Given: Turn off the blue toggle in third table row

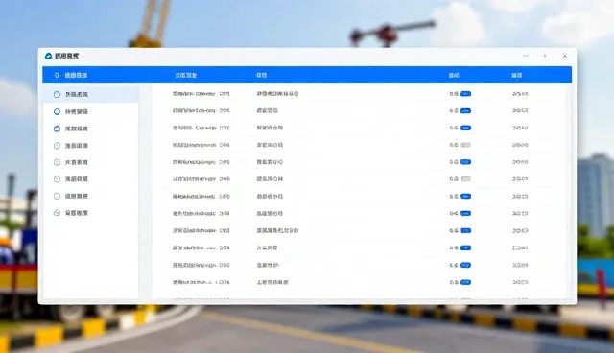Looking at the screenshot, I should click(465, 128).
